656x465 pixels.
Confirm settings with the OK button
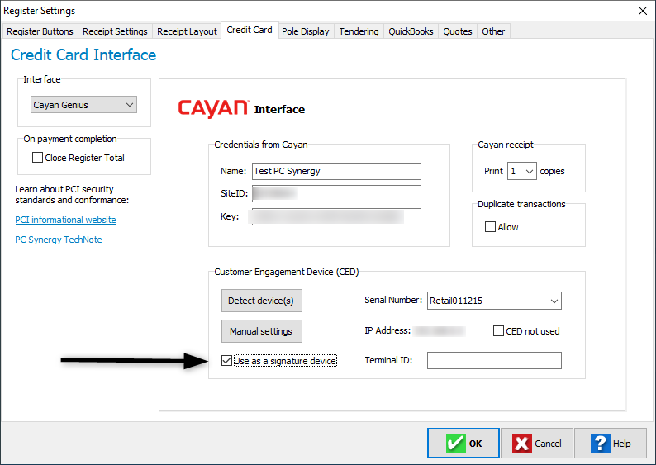(463, 444)
